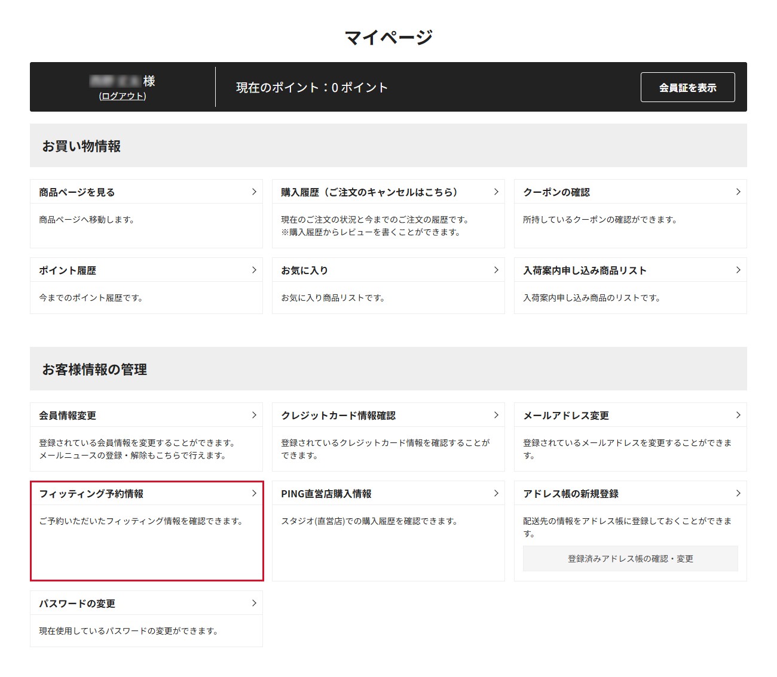This screenshot has width=777, height=677.
Task: Click the お買い物情報 section heading
Action: pyautogui.click(x=81, y=146)
